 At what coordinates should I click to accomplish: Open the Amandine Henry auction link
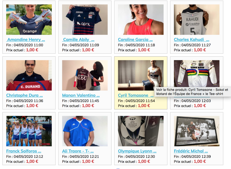26,40
